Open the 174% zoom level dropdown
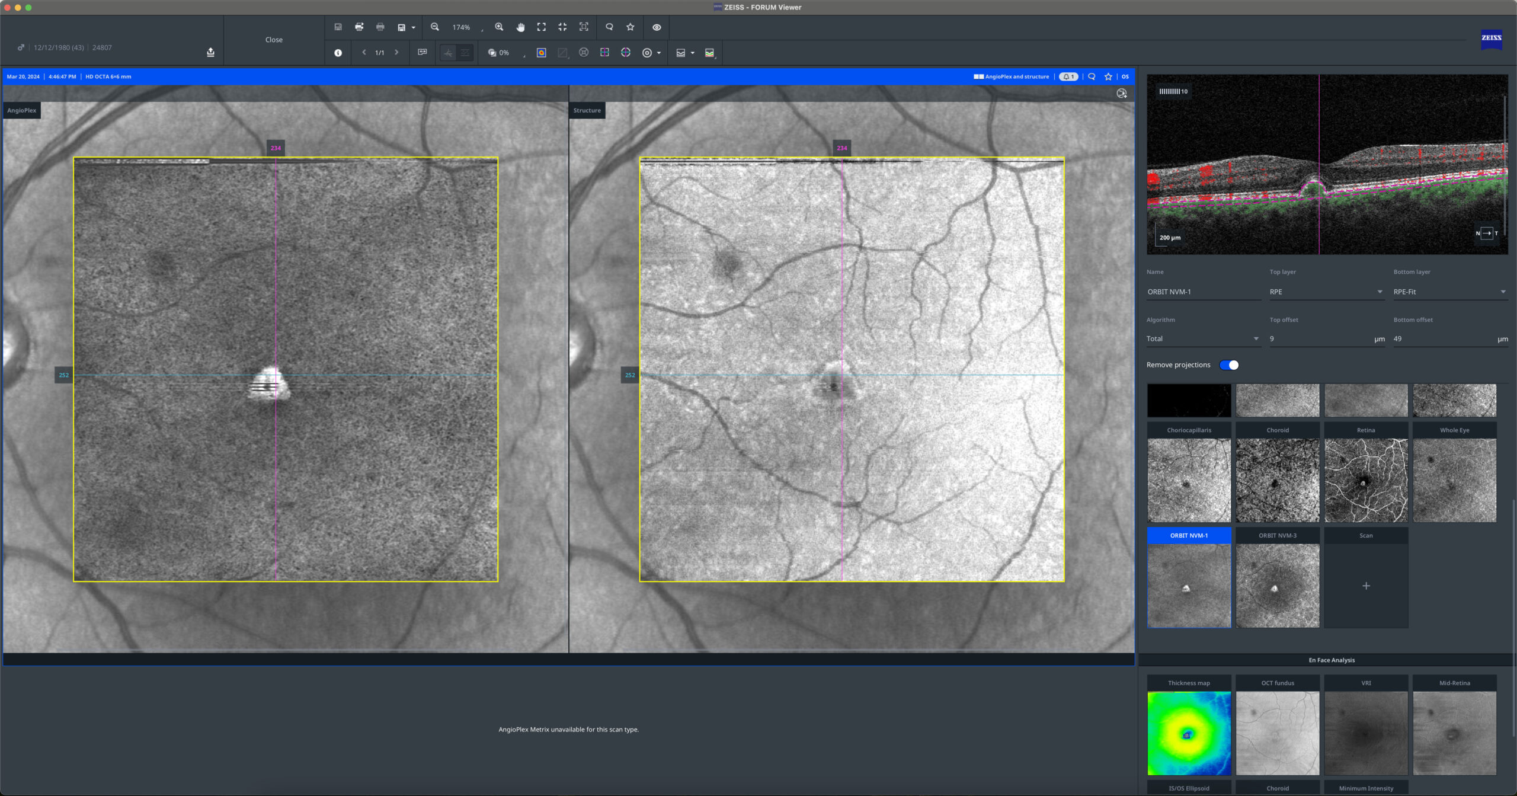The image size is (1517, 796). pos(468,28)
